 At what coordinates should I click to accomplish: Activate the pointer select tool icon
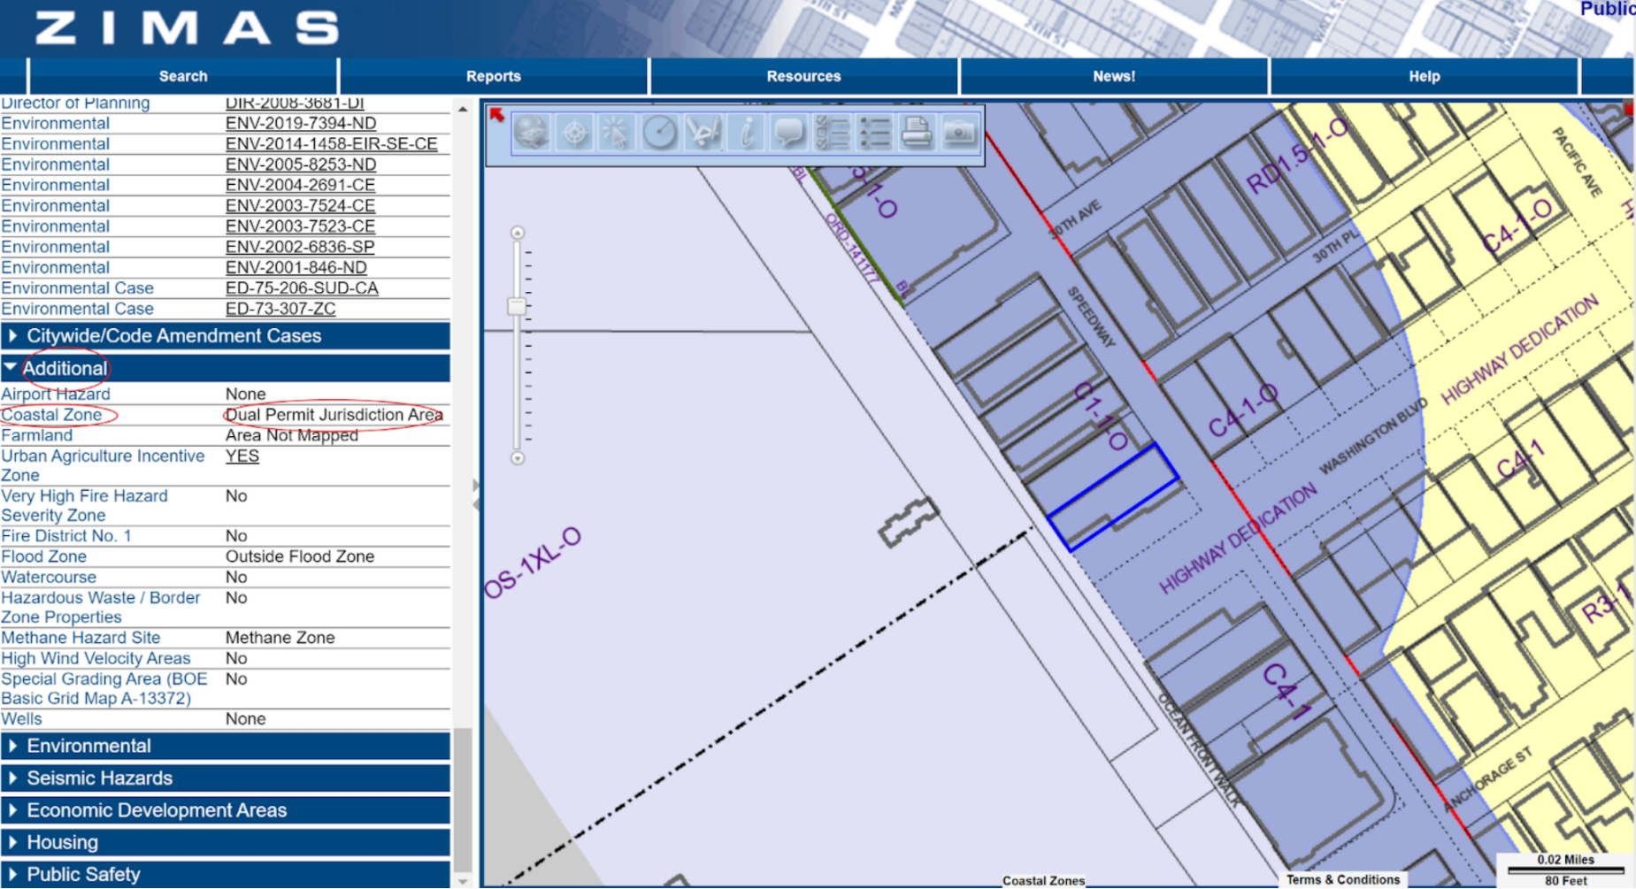tap(617, 134)
